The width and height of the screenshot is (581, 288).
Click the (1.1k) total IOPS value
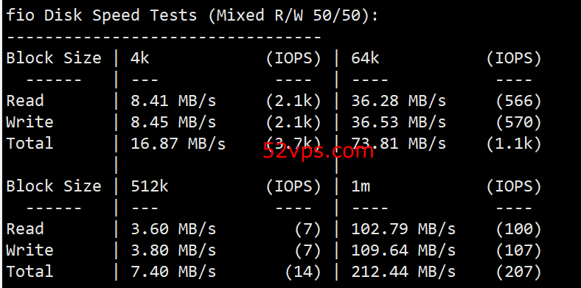pyautogui.click(x=515, y=144)
